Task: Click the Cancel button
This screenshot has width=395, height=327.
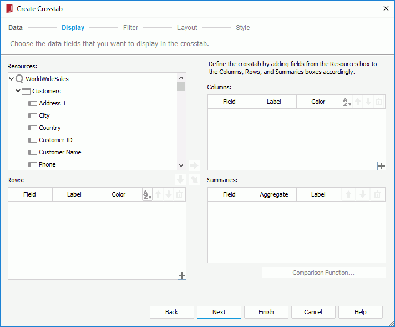Action: [x=313, y=312]
